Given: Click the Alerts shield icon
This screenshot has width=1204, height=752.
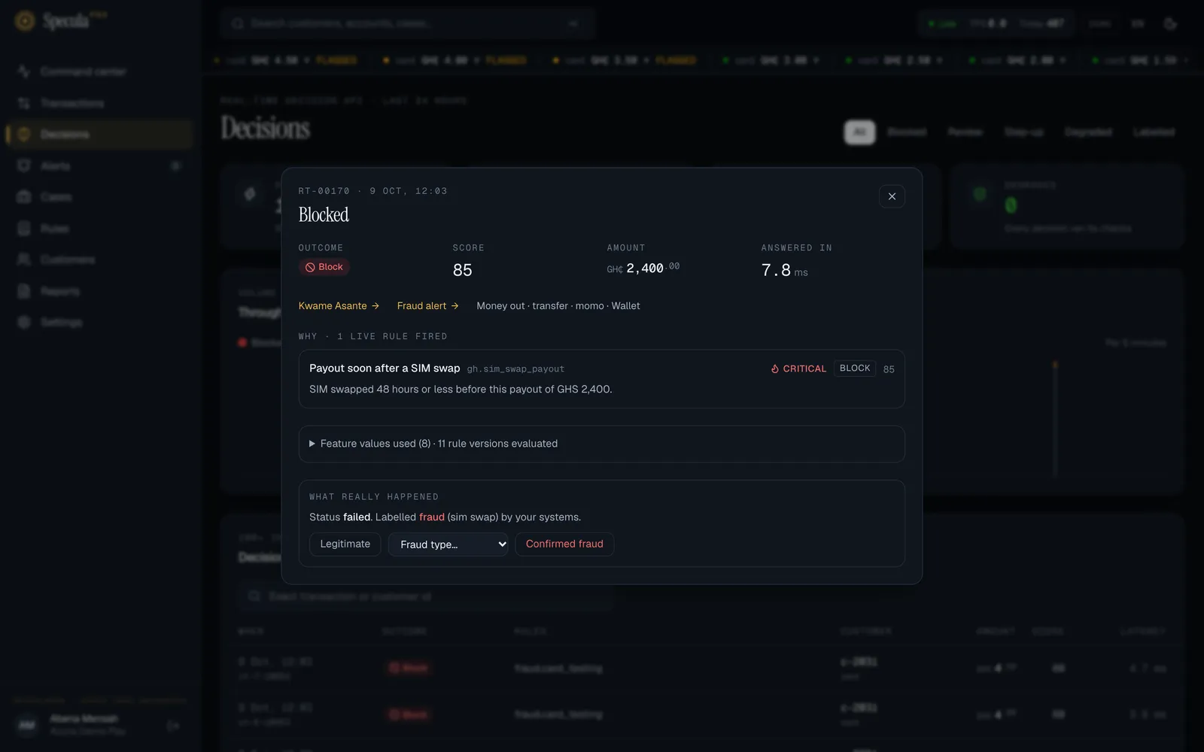Looking at the screenshot, I should click(24, 165).
